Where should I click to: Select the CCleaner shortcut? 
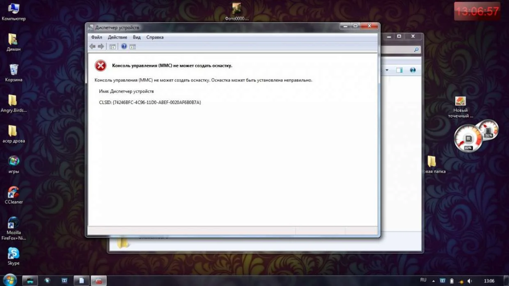[x=14, y=194]
